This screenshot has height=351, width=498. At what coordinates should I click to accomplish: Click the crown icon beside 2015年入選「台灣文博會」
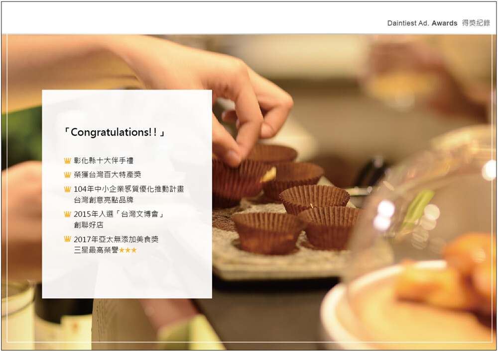tap(67, 214)
